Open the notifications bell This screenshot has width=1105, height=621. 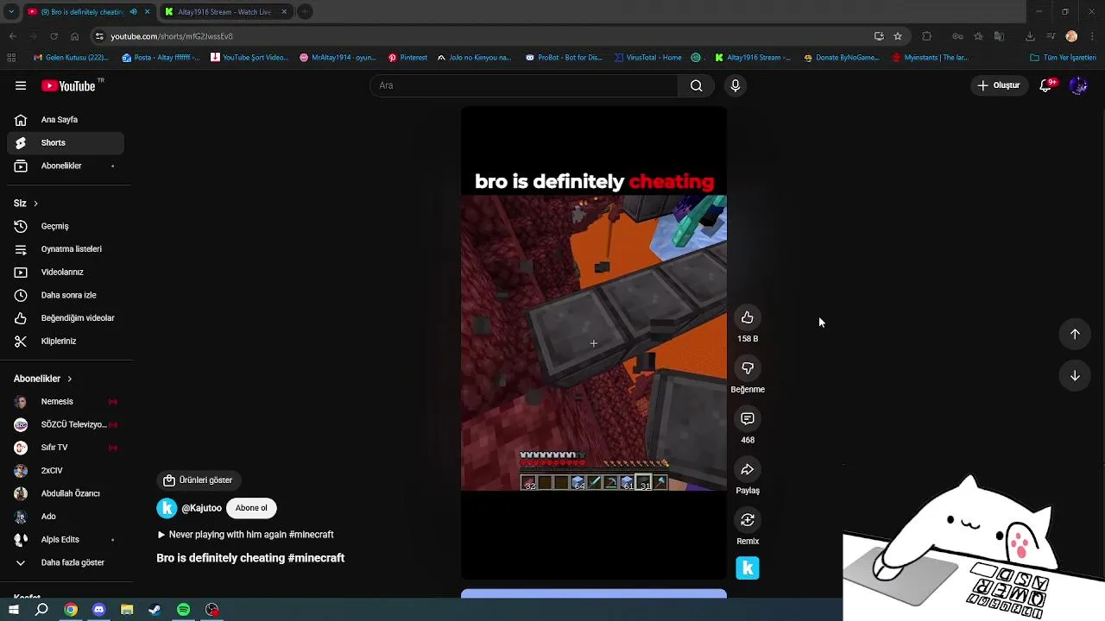click(1045, 85)
